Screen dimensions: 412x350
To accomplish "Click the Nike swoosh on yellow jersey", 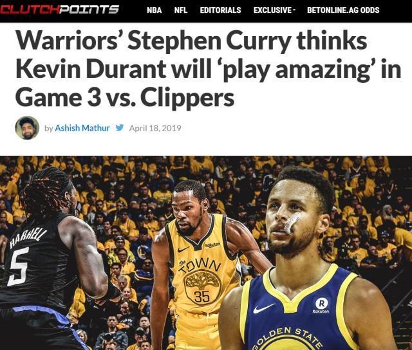I will point(183,249).
